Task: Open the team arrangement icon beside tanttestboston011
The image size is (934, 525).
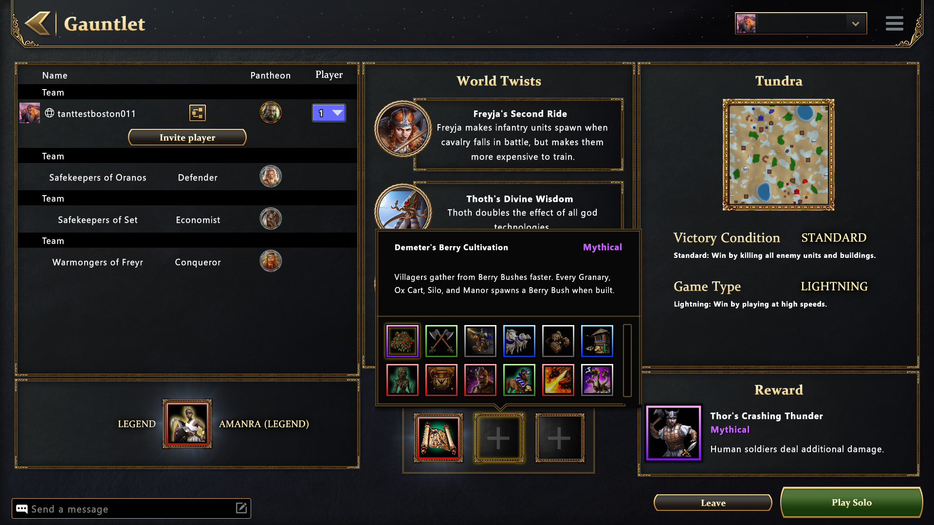Action: pos(197,113)
